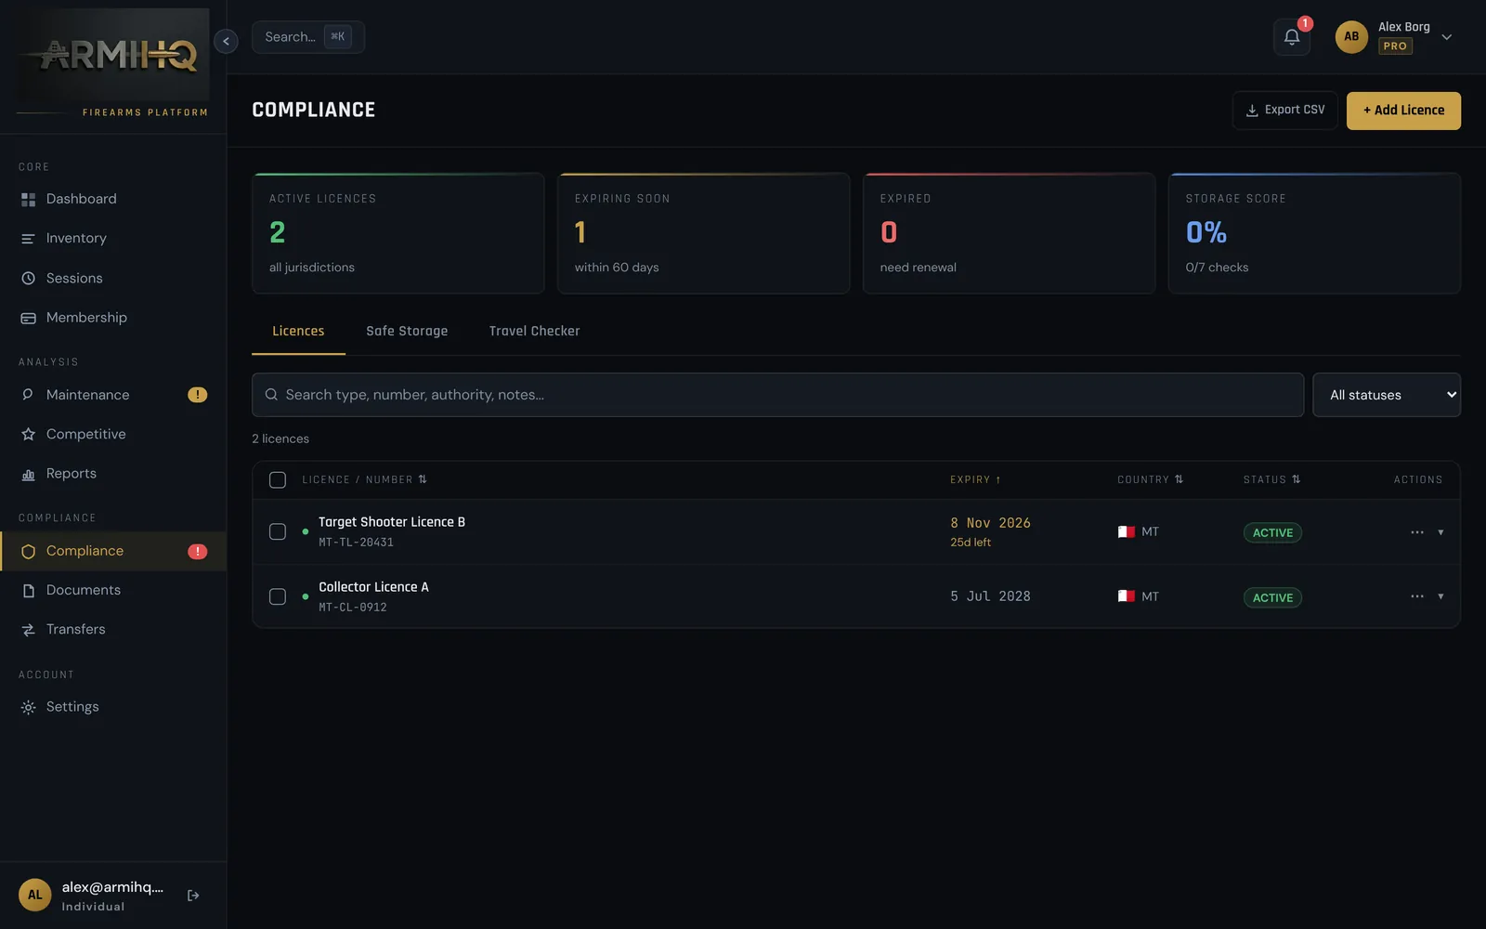This screenshot has width=1486, height=929.
Task: Switch to the Licences tab
Action: coord(298,332)
